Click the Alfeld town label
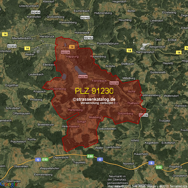188x188 pixels. pyautogui.click(x=135, y=140)
